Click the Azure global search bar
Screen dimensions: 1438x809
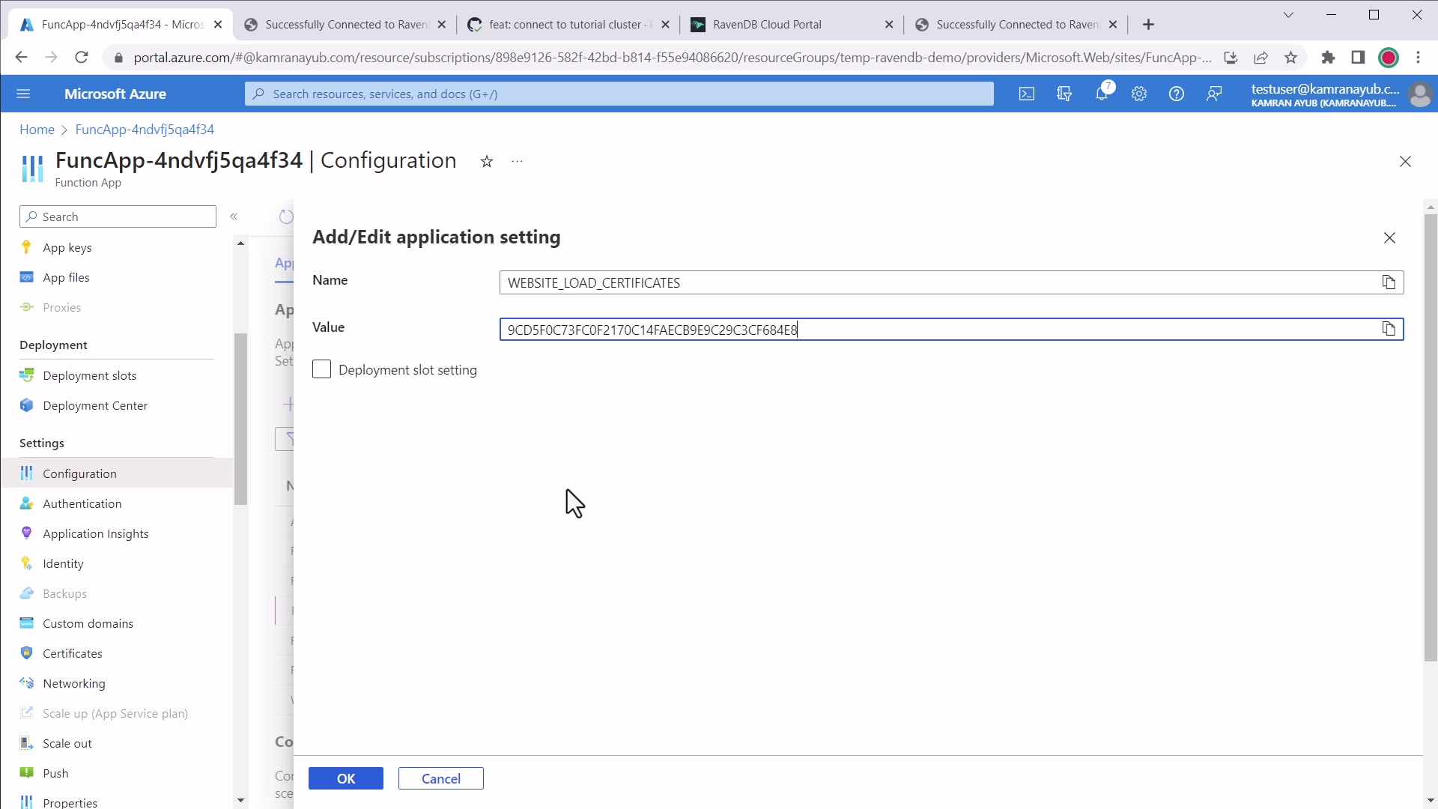(619, 94)
